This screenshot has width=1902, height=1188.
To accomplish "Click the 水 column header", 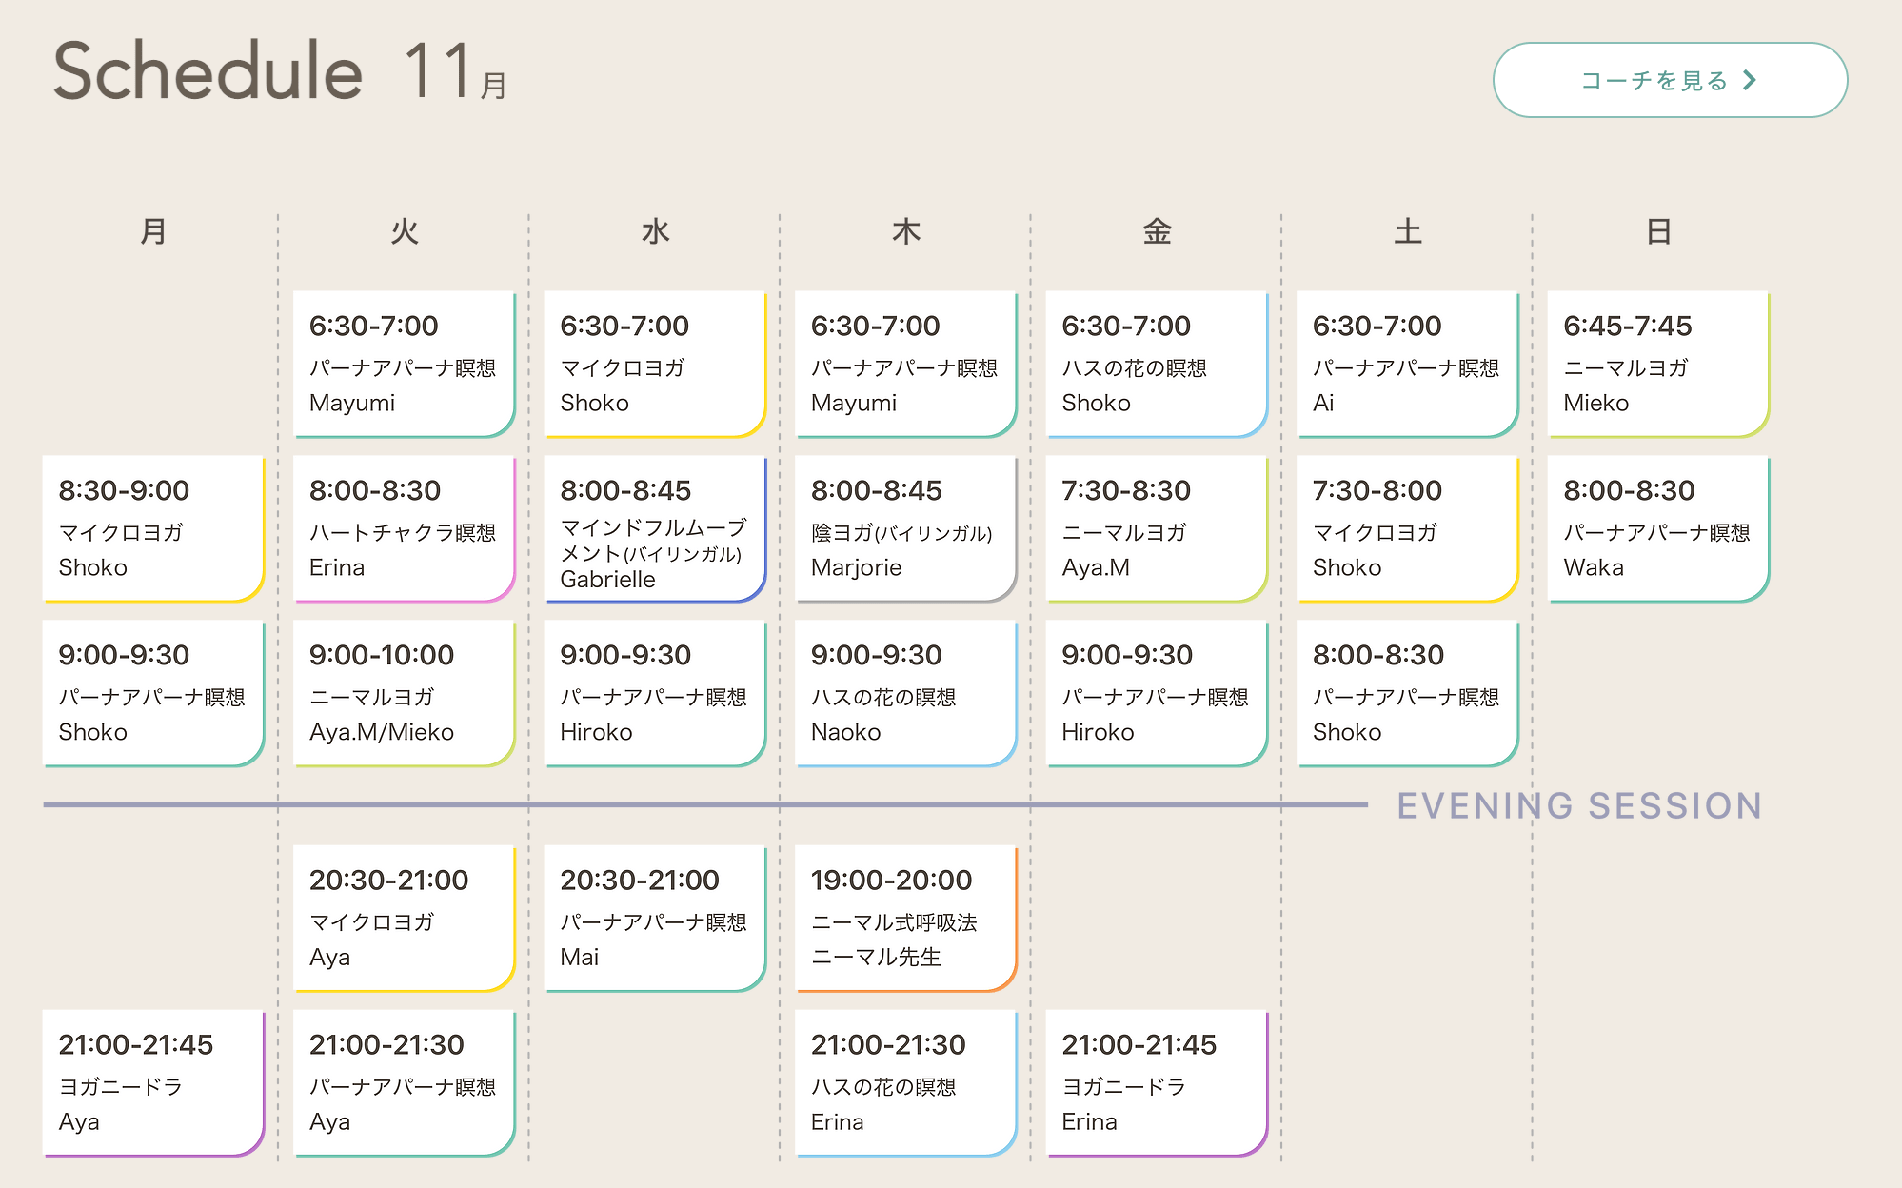I will coord(655,231).
